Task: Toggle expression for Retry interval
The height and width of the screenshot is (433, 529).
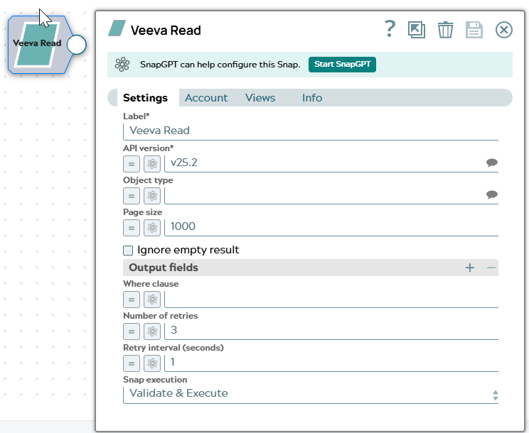Action: point(132,363)
